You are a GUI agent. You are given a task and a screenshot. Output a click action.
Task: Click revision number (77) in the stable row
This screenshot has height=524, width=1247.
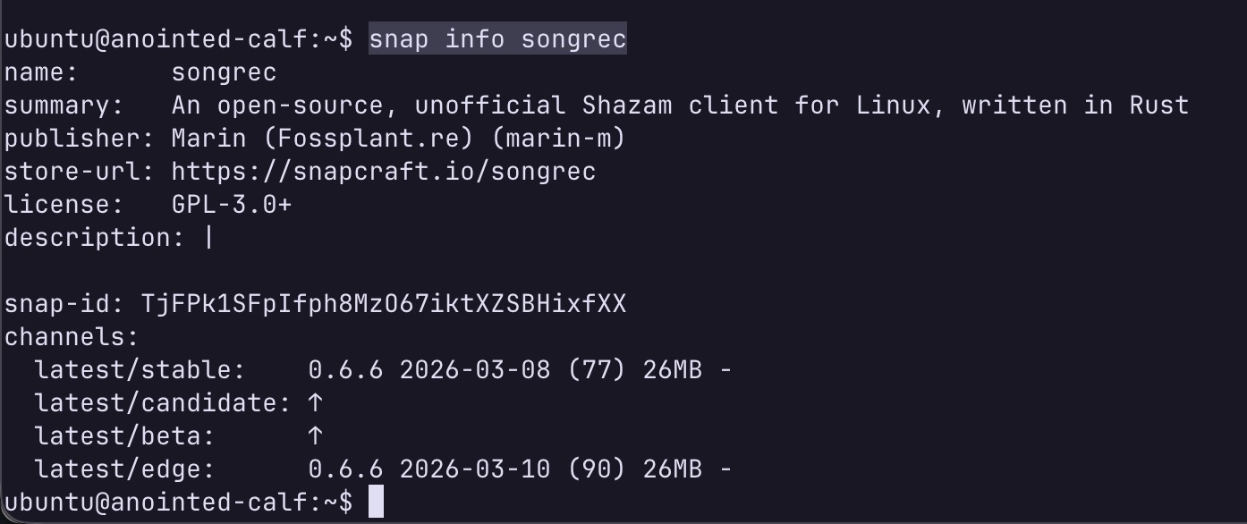pyautogui.click(x=597, y=370)
